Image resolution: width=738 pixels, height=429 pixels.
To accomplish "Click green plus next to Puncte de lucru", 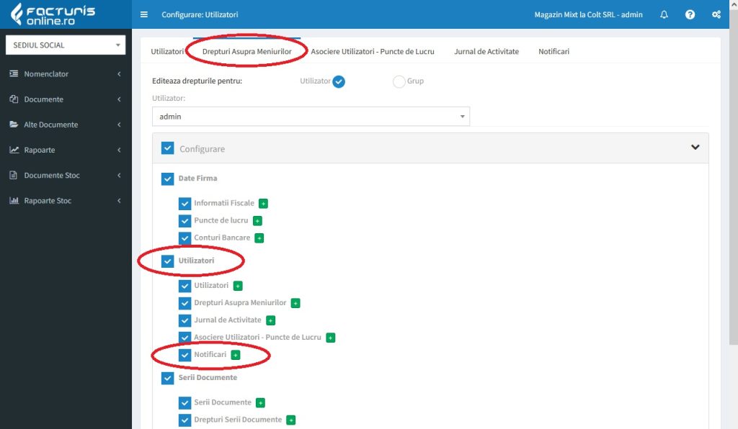I will point(257,221).
